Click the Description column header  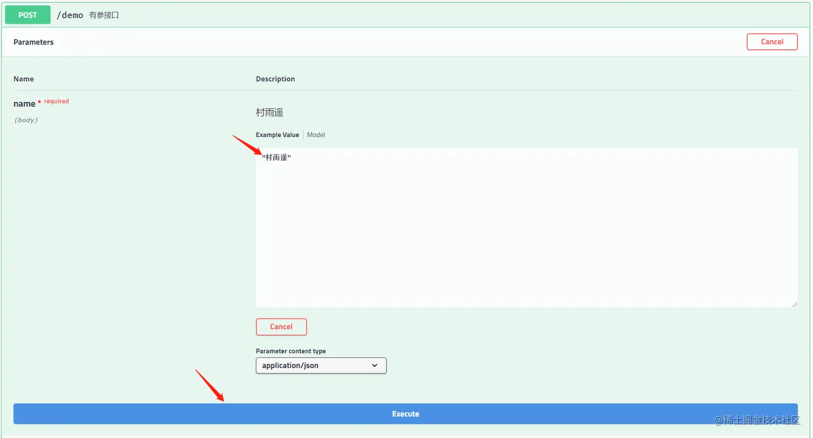275,78
